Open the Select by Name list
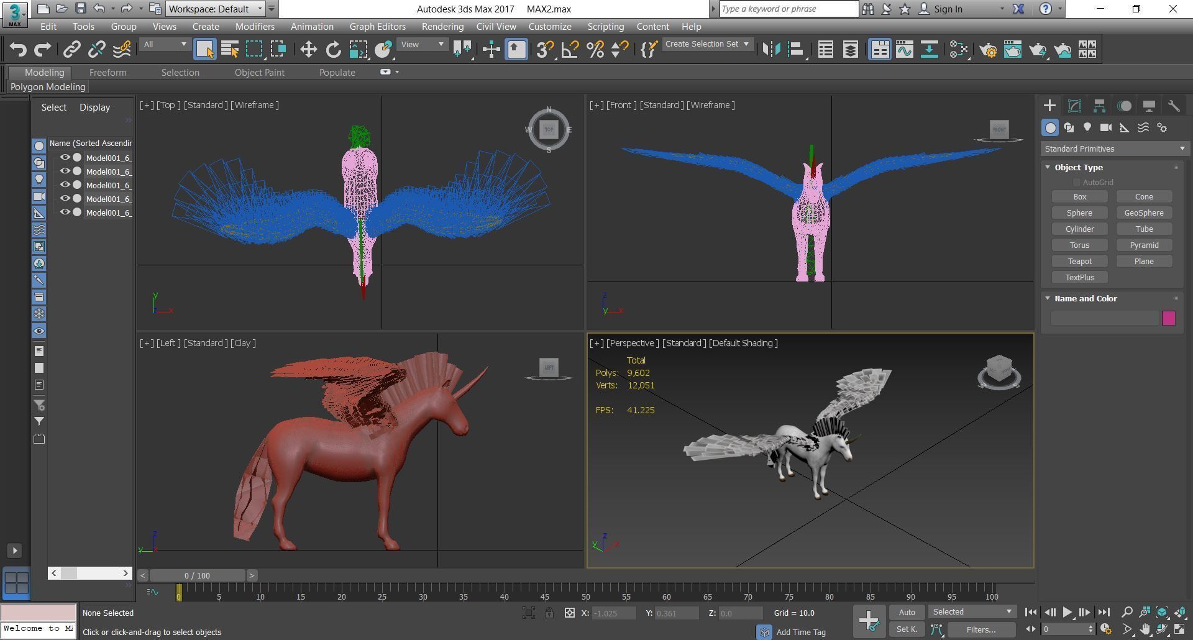The height and width of the screenshot is (640, 1193). pyautogui.click(x=230, y=50)
